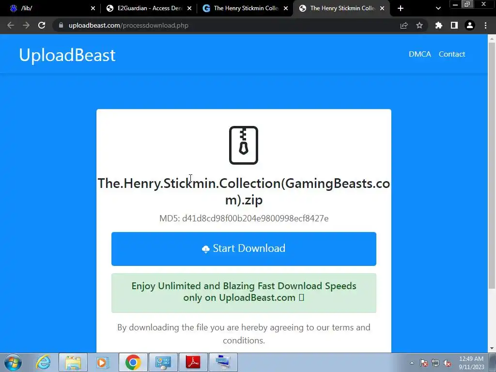Expand the tab search dropdown
The image size is (496, 372).
pos(438,8)
